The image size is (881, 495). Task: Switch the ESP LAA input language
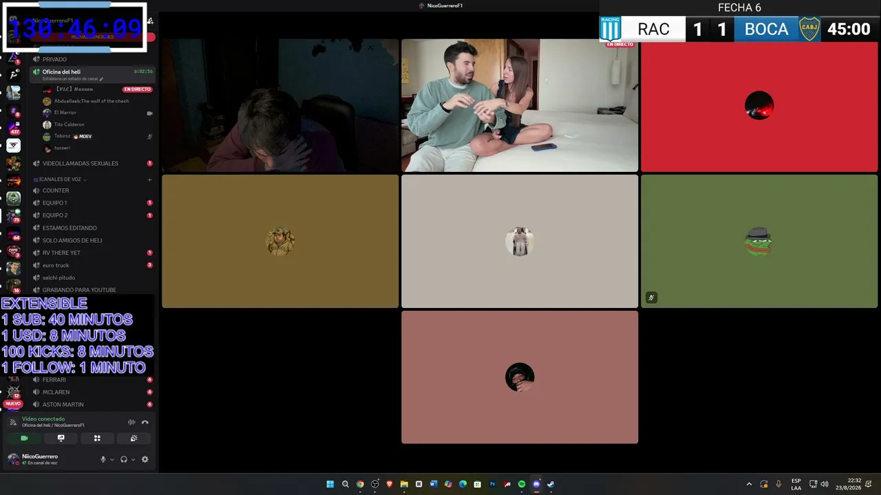(x=796, y=484)
